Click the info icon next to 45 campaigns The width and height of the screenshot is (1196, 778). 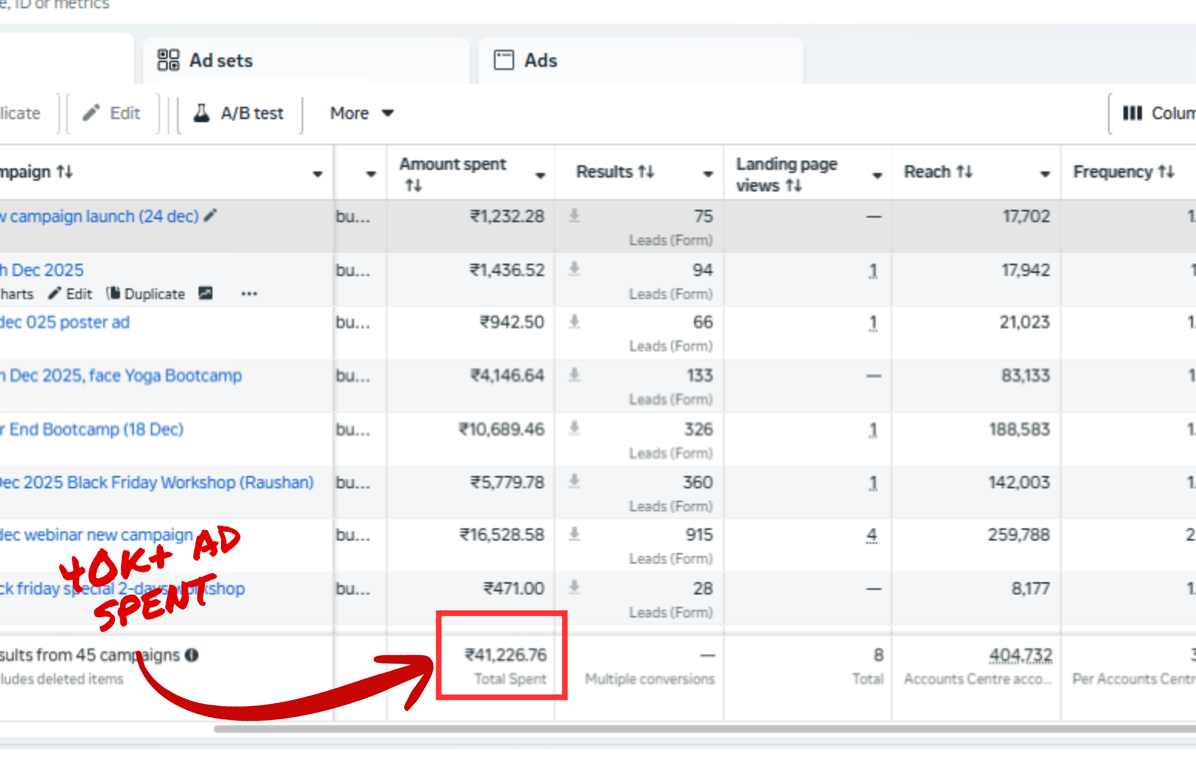pos(192,655)
